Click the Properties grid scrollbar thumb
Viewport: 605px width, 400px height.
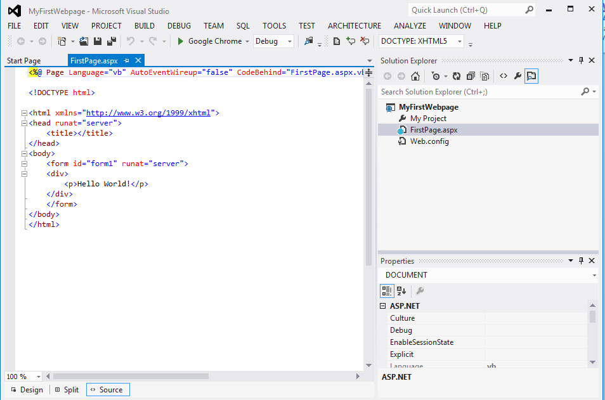coord(593,316)
